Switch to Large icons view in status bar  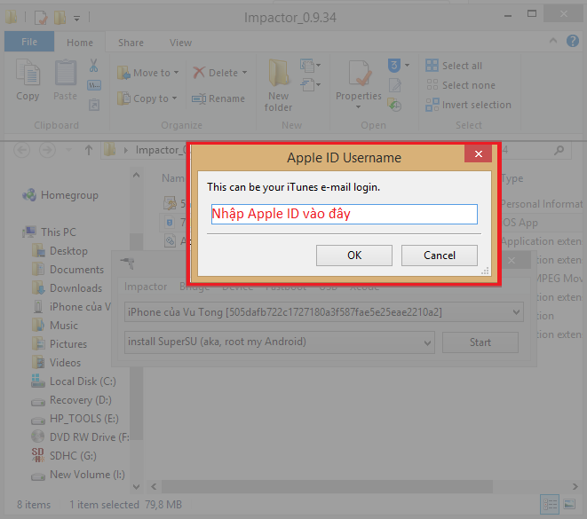(x=569, y=505)
